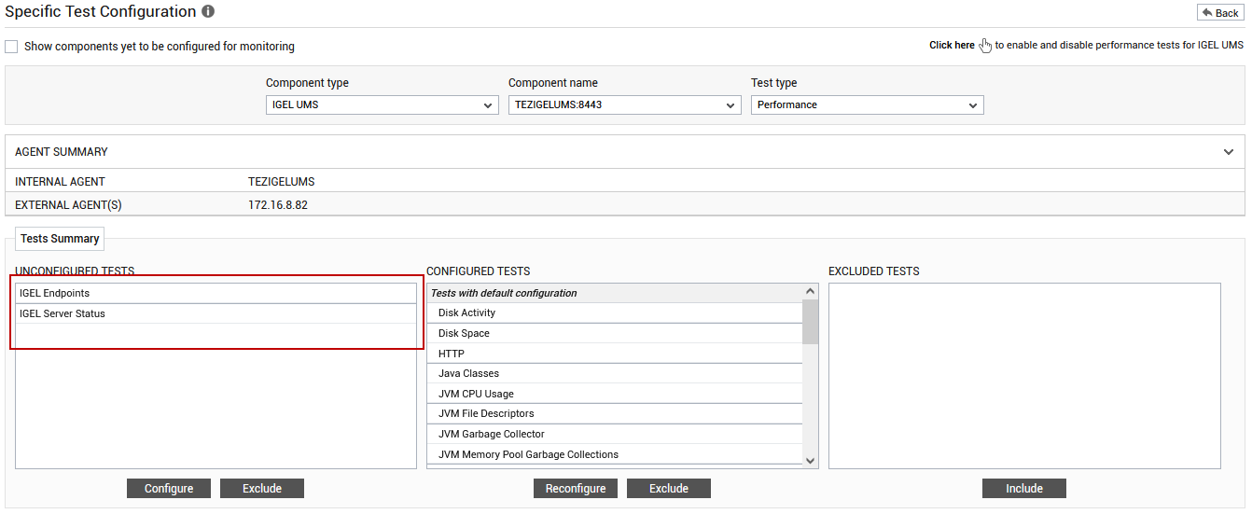Click the Tests with default configuration header
1252x514 pixels.
[x=615, y=293]
